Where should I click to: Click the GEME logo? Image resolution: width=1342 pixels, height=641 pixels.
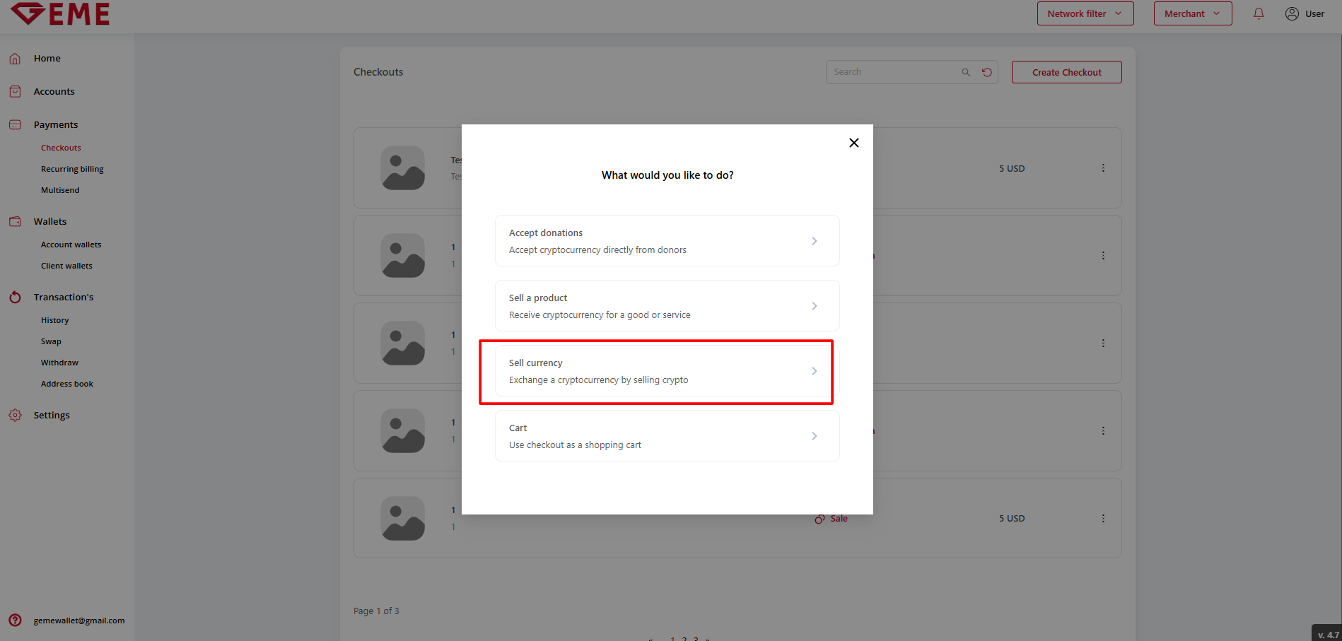(61, 13)
